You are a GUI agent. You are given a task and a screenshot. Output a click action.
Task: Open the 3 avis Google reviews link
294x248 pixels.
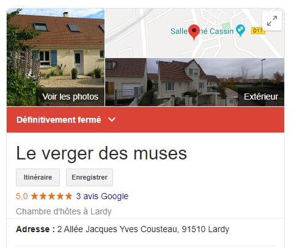[x=102, y=196]
